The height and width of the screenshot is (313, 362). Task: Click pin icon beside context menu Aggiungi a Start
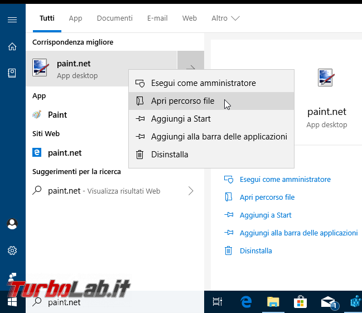click(x=140, y=119)
